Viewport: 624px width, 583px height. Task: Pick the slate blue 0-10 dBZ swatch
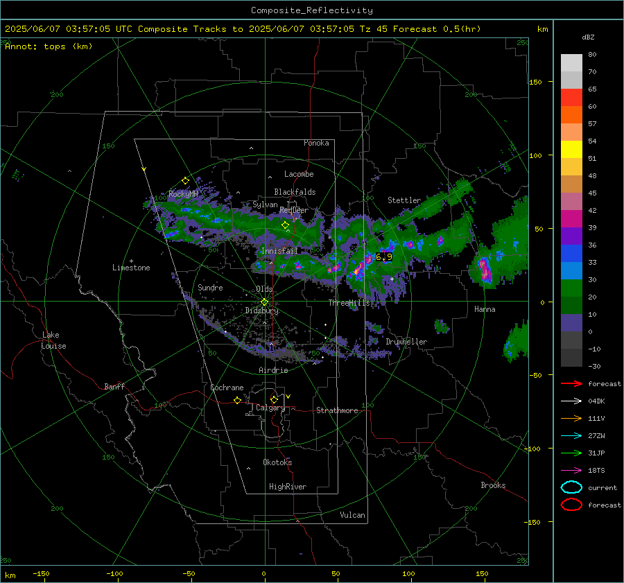pyautogui.click(x=571, y=323)
